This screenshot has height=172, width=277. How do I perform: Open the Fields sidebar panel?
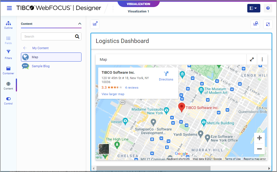[8, 40]
